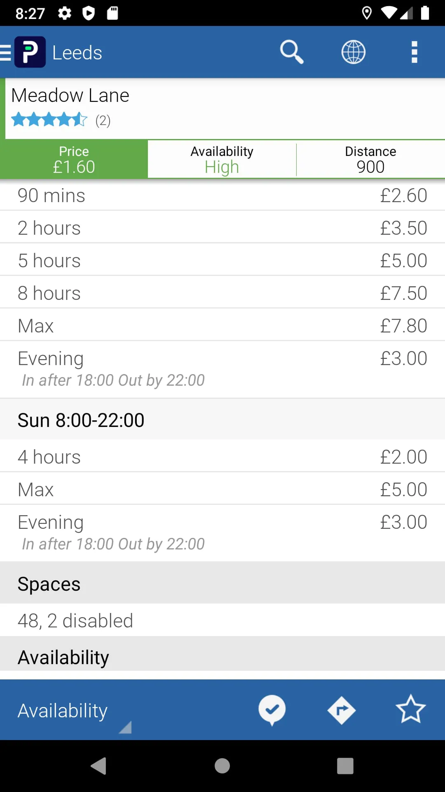Open the three-dot overflow menu
The width and height of the screenshot is (445, 792).
(415, 52)
